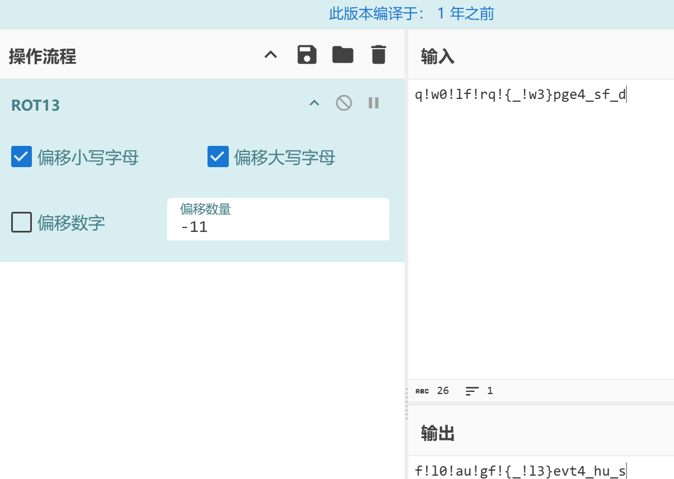Click the line count icon in status bar
Screen dimensions: 674x479
point(473,391)
